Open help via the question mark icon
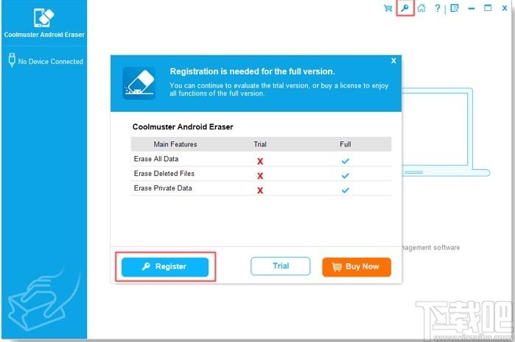The height and width of the screenshot is (342, 515). click(438, 8)
